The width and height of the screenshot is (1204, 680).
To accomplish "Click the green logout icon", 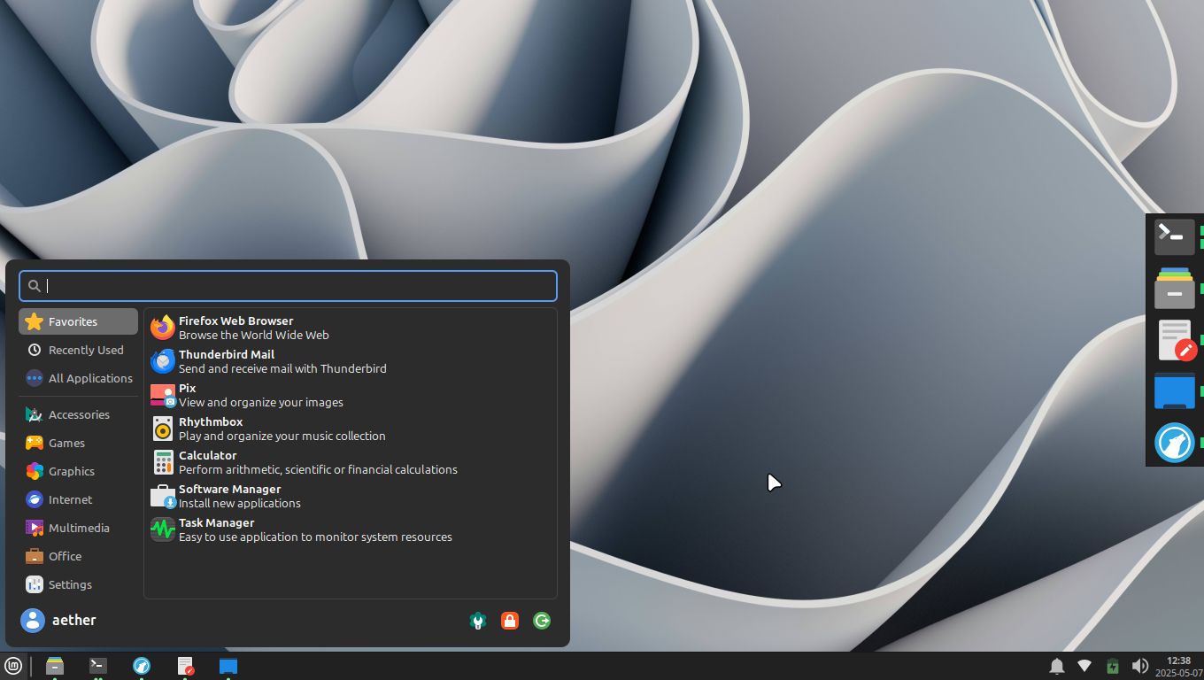I will (x=542, y=621).
